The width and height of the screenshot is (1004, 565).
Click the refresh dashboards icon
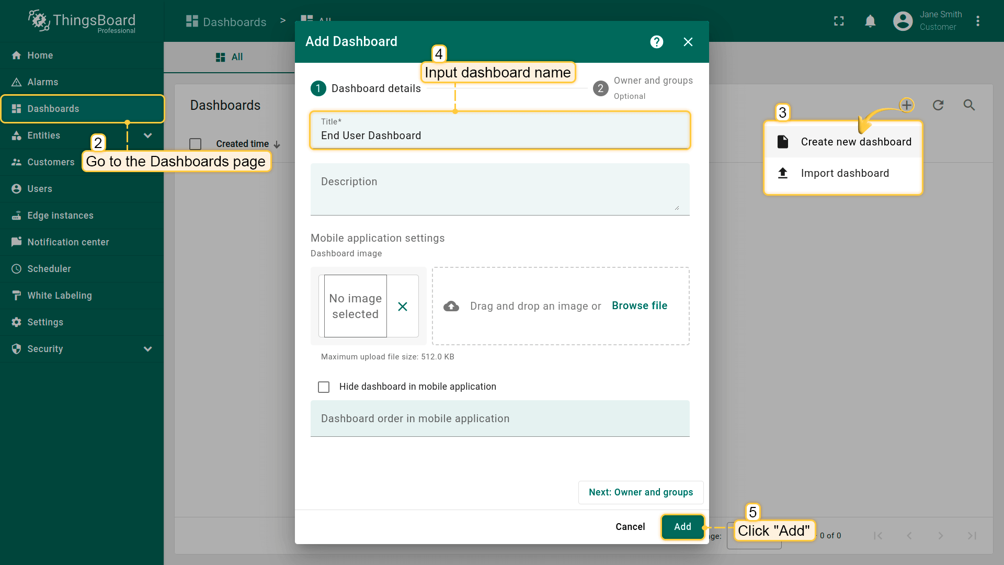[938, 105]
